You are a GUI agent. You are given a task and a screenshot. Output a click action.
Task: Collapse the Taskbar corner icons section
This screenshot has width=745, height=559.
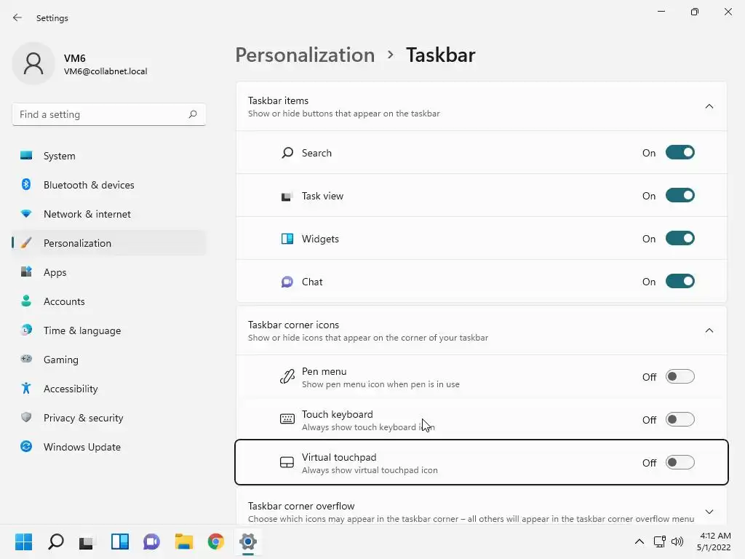click(x=709, y=331)
